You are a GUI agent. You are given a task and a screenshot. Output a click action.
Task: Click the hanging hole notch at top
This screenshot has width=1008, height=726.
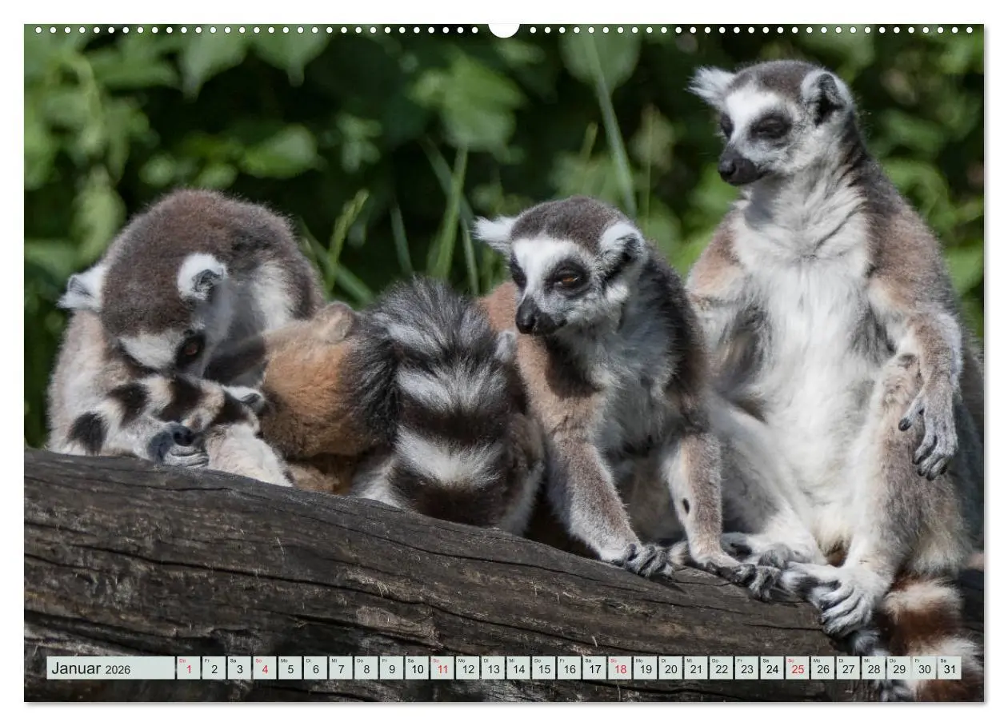(x=504, y=30)
